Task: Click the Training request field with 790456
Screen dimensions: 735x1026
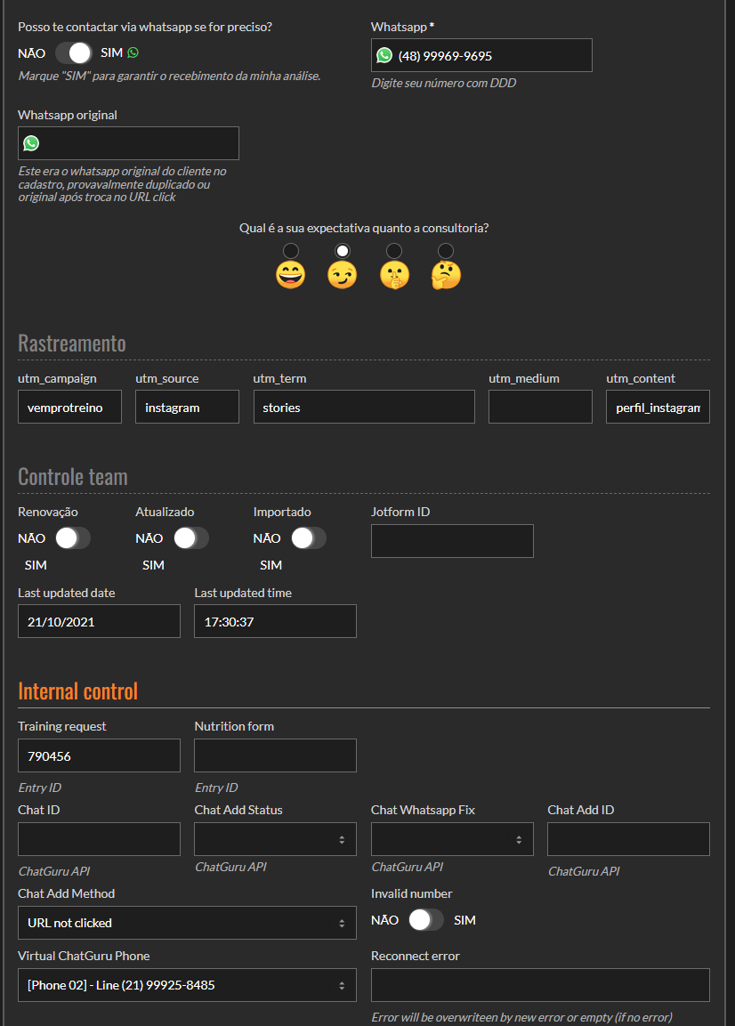Action: [99, 755]
